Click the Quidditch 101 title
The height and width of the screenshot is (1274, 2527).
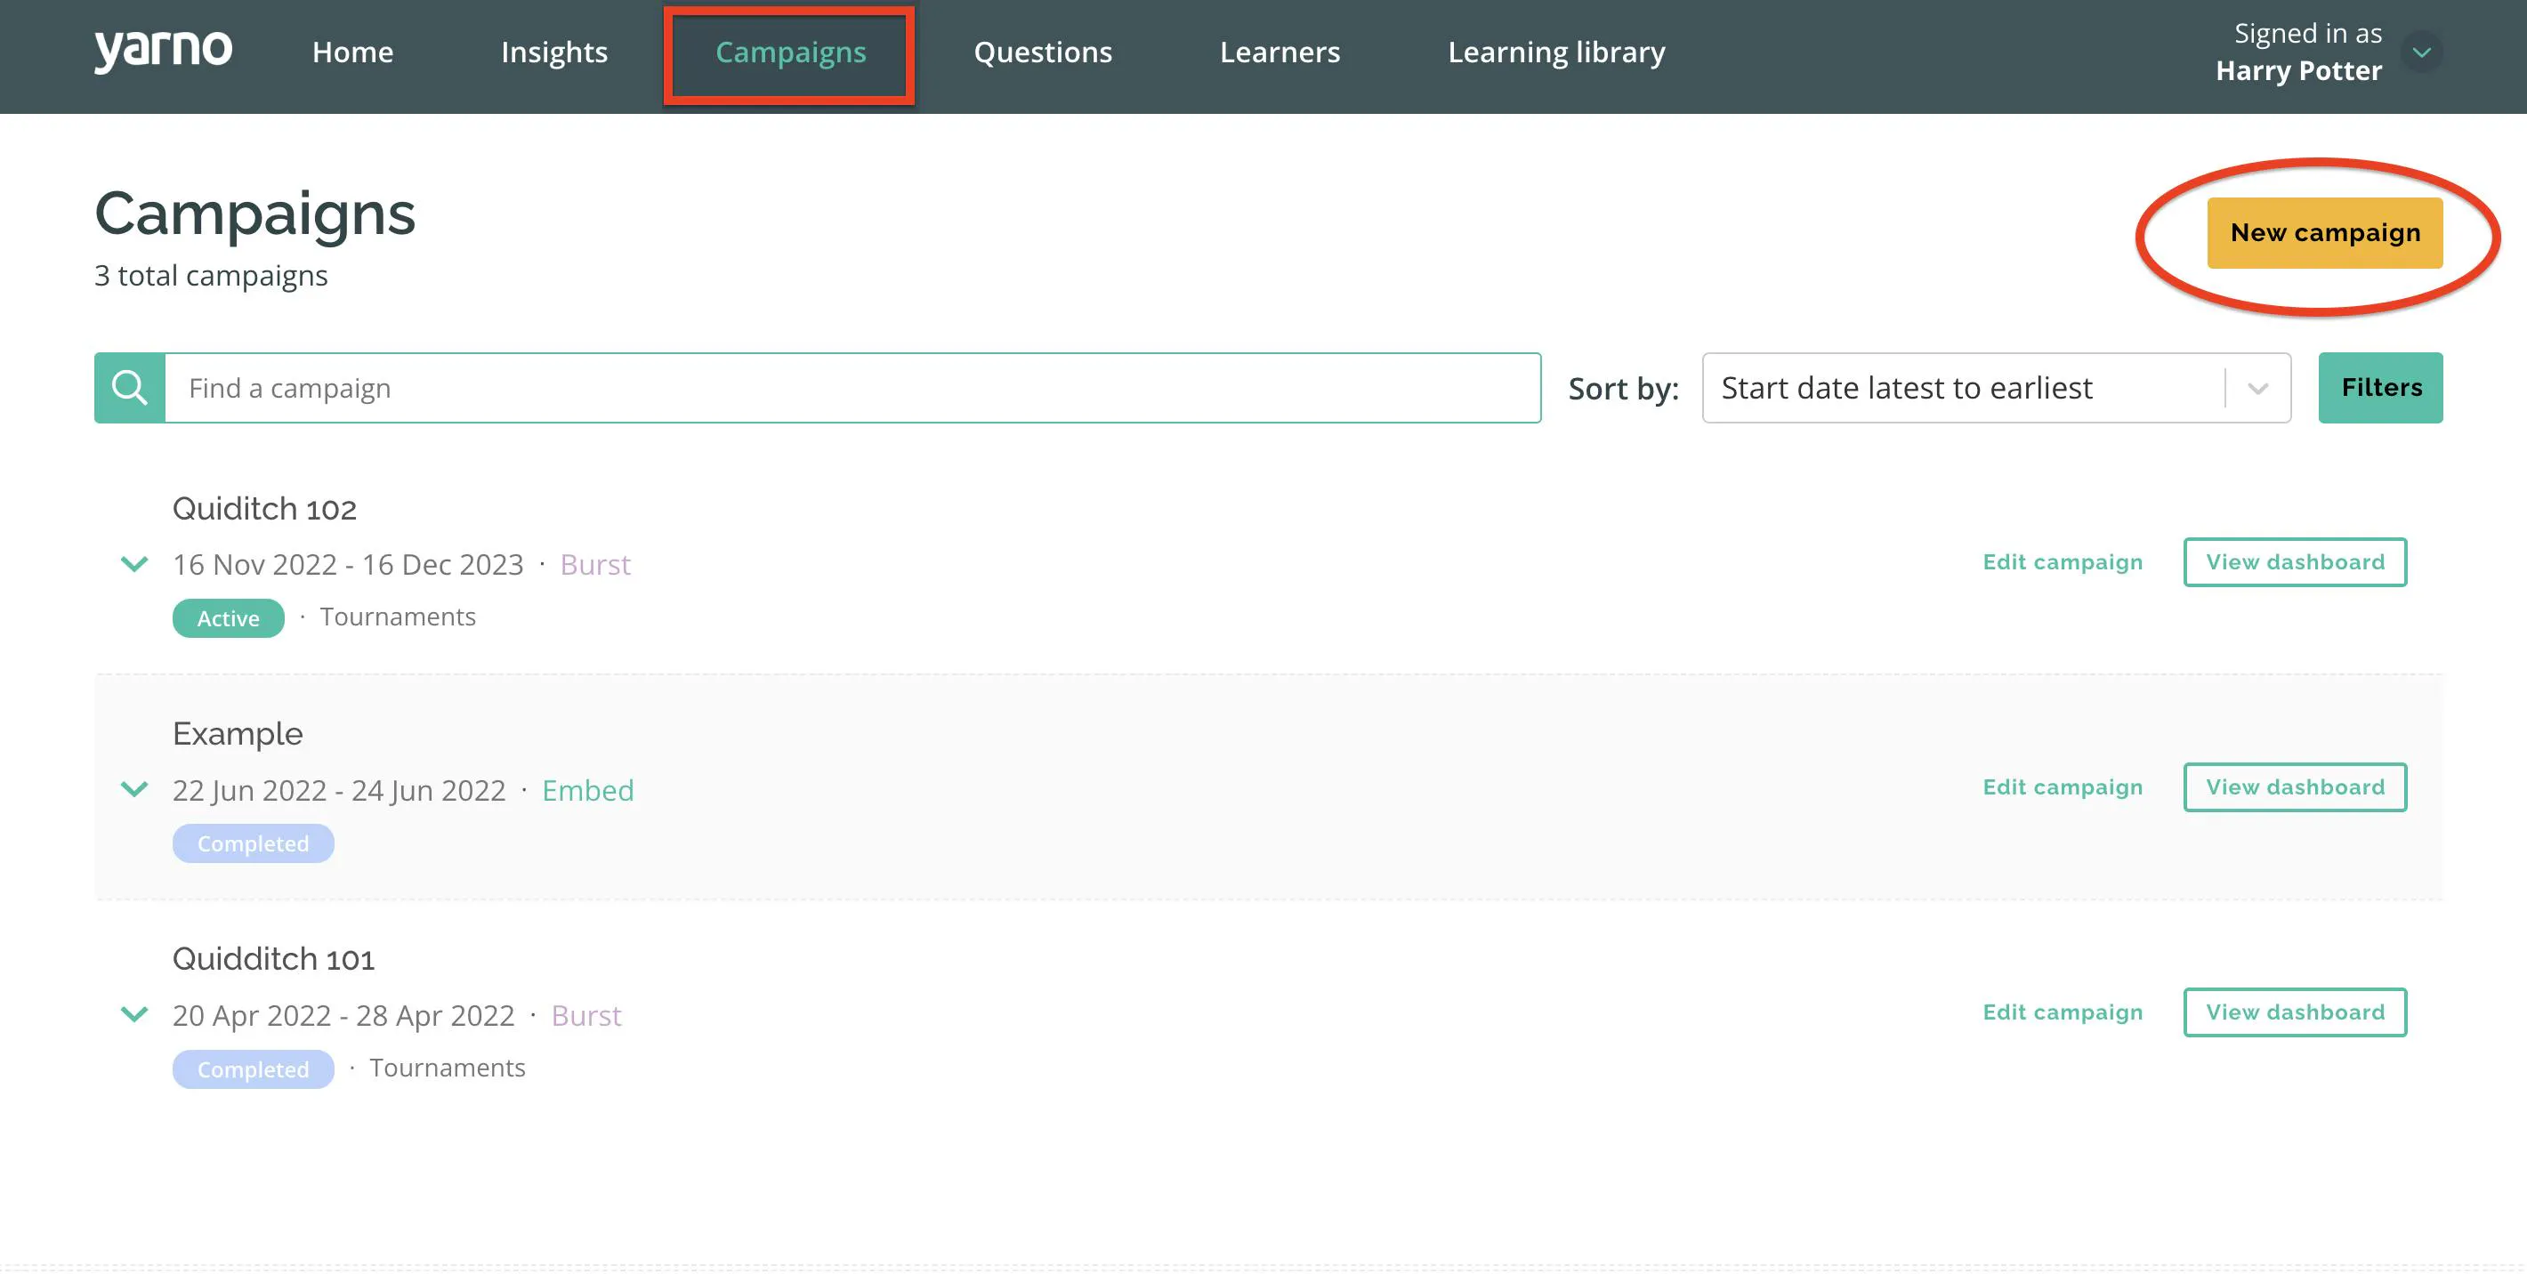(274, 958)
